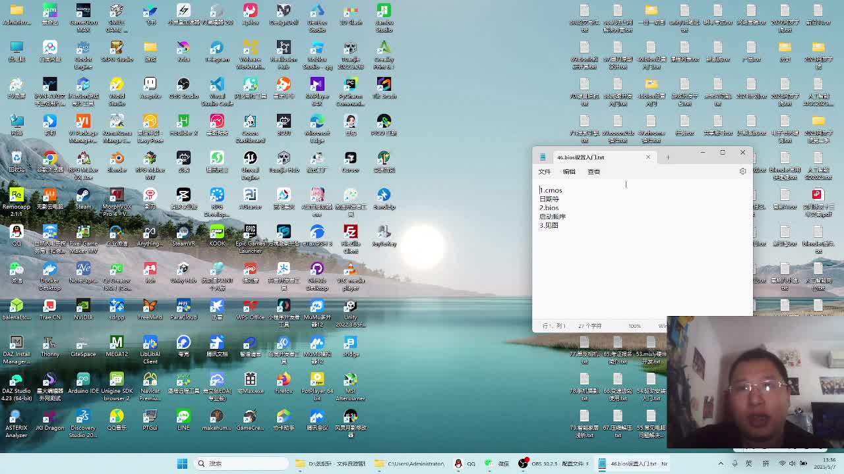Open the Windows Start menu
844x474 pixels.
click(182, 463)
